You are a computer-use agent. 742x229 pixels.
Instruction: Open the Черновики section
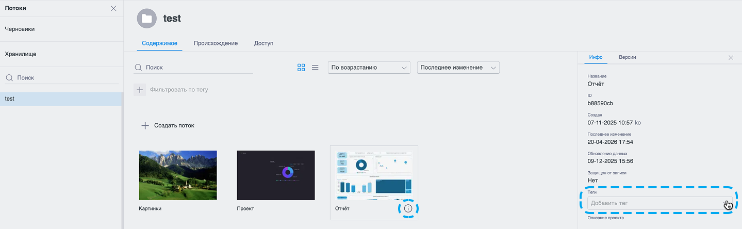click(61, 29)
